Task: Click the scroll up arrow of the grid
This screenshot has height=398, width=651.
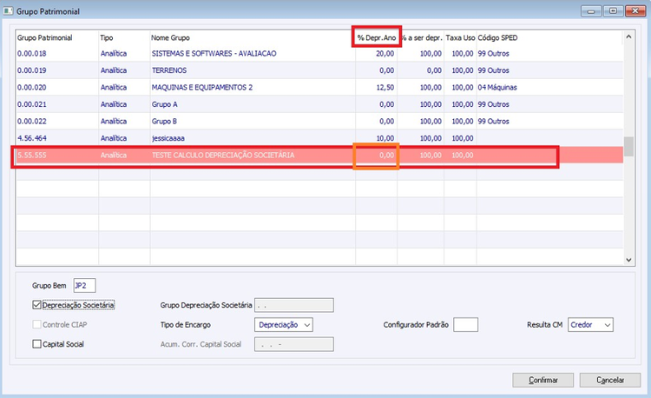Action: click(628, 37)
